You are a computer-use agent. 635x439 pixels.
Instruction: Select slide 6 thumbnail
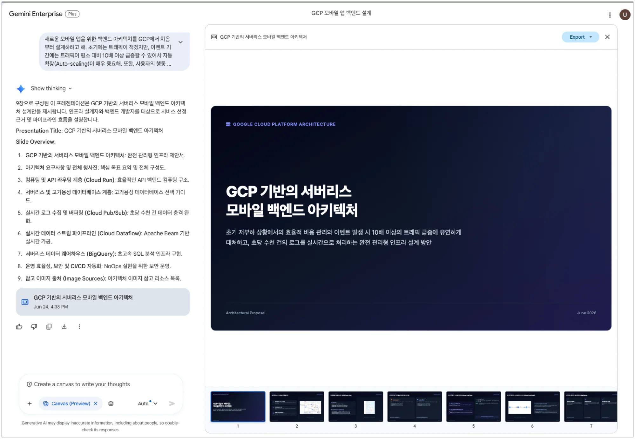[532, 407]
